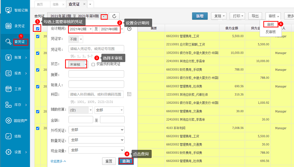This screenshot has height=167, width=294.
Task: Click the 金额 maximum input field
Action: tap(112, 120)
